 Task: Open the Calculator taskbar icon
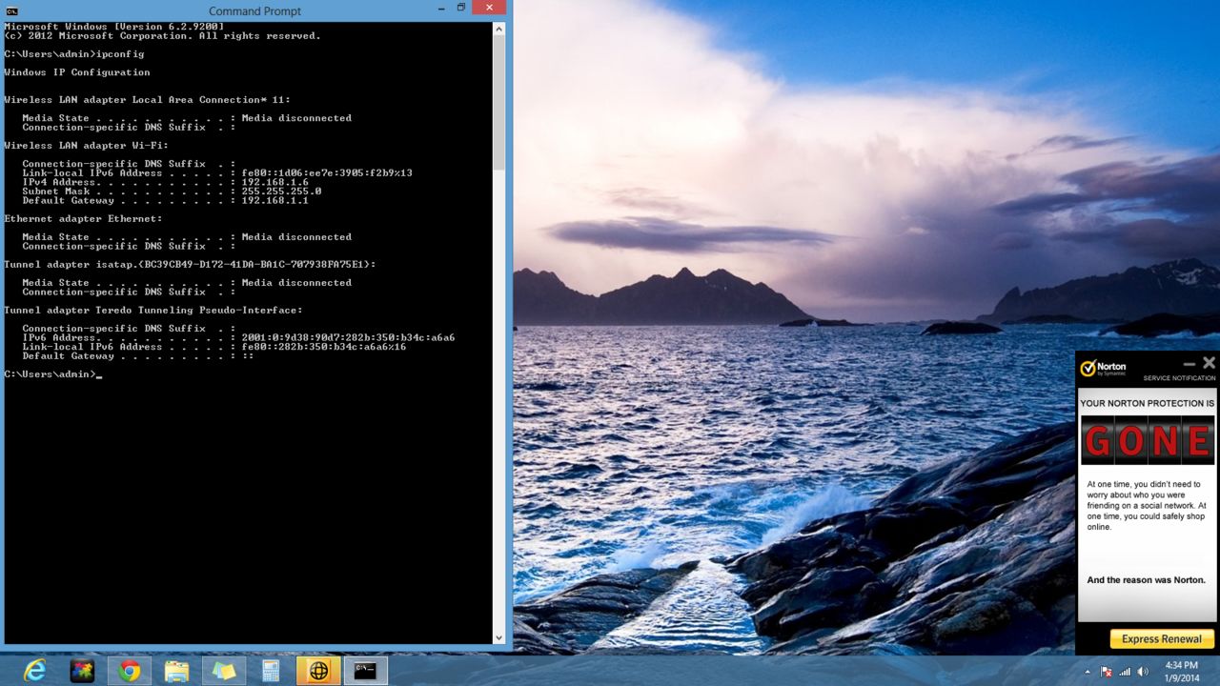pos(271,671)
